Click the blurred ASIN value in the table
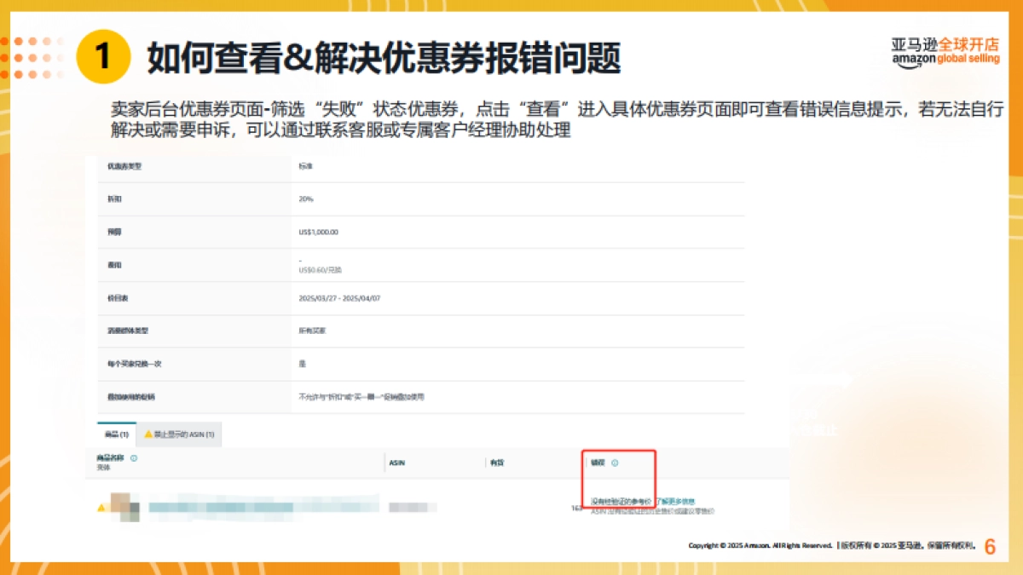The width and height of the screenshot is (1023, 575). click(411, 506)
